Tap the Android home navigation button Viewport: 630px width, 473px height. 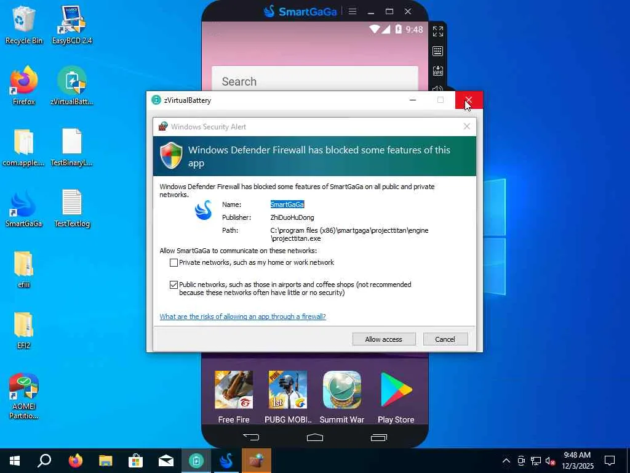[314, 437]
